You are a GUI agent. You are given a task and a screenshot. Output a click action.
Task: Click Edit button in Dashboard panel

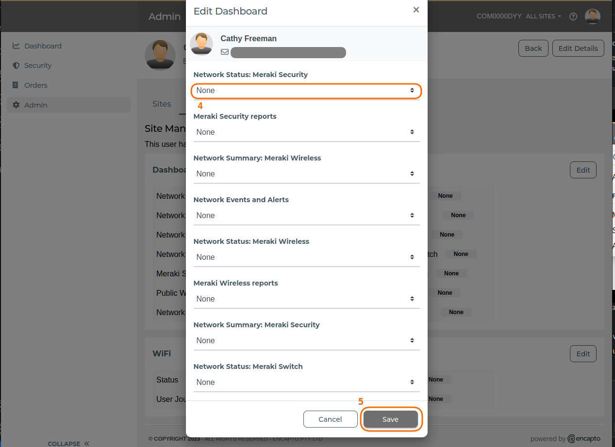[583, 170]
